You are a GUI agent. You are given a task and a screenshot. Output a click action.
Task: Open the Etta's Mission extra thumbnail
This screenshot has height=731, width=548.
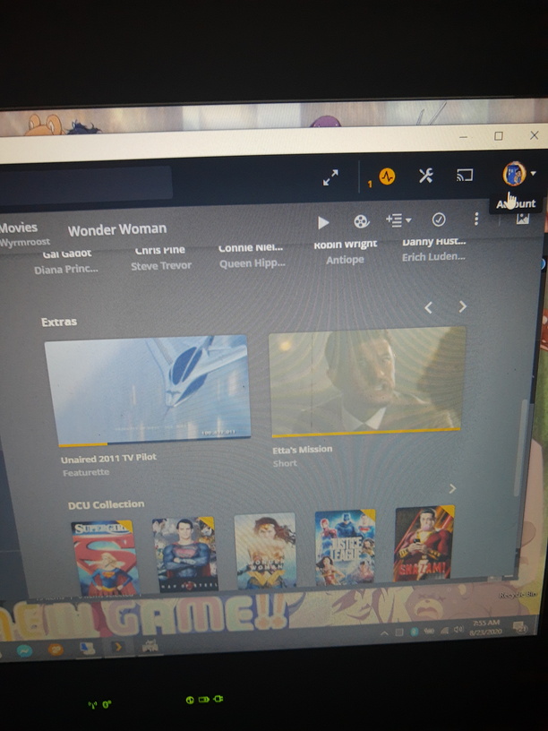[367, 381]
